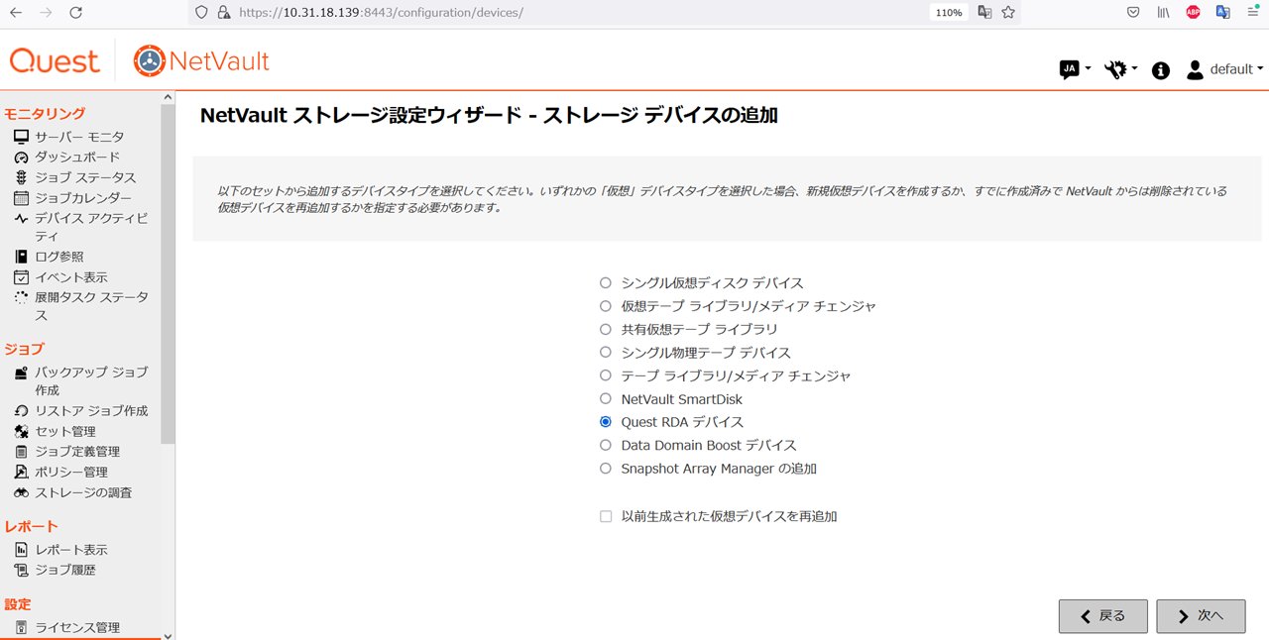Open ジョブ ステータス from the sidebar

(x=85, y=177)
